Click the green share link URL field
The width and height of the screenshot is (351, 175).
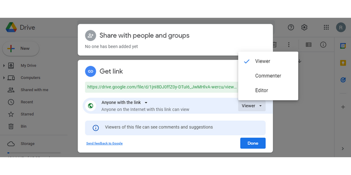(x=161, y=87)
